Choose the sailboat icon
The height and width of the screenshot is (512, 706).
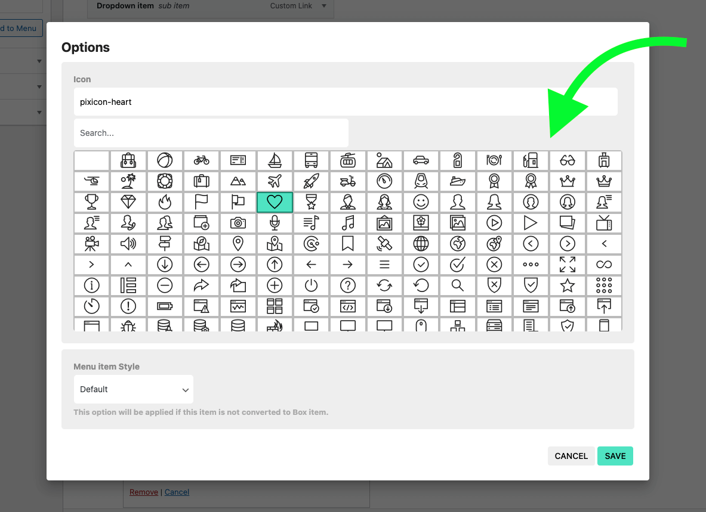275,160
